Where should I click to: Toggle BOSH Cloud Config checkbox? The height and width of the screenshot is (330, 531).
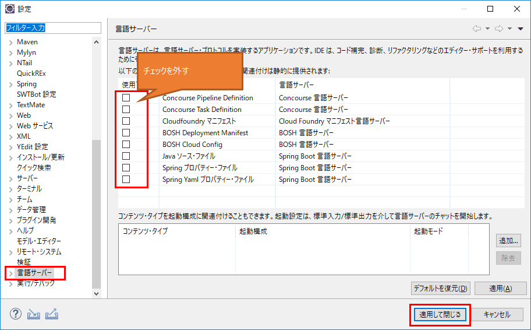pyautogui.click(x=126, y=144)
